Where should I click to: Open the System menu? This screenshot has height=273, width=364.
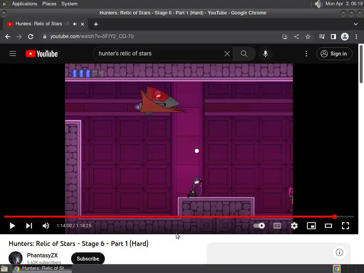click(69, 4)
